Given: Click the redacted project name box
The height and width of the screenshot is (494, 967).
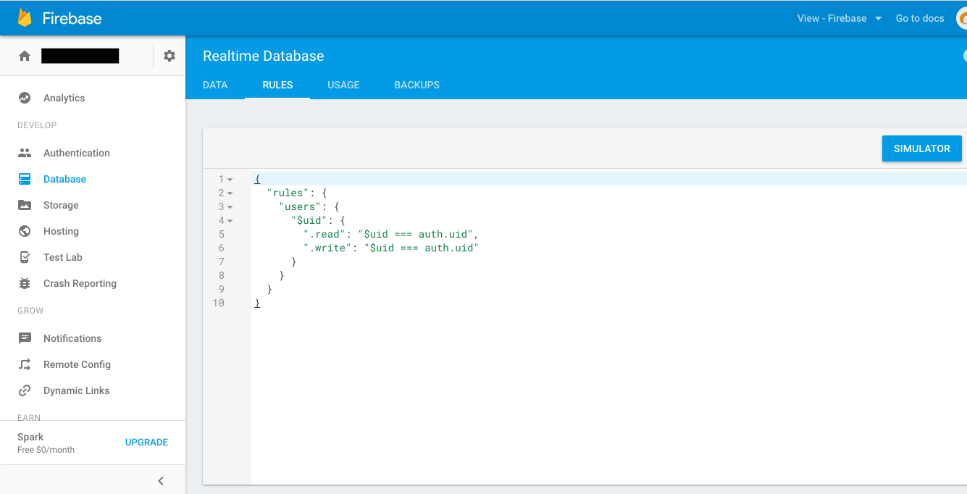Looking at the screenshot, I should [80, 56].
